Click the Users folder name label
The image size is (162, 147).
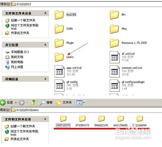[70, 57]
